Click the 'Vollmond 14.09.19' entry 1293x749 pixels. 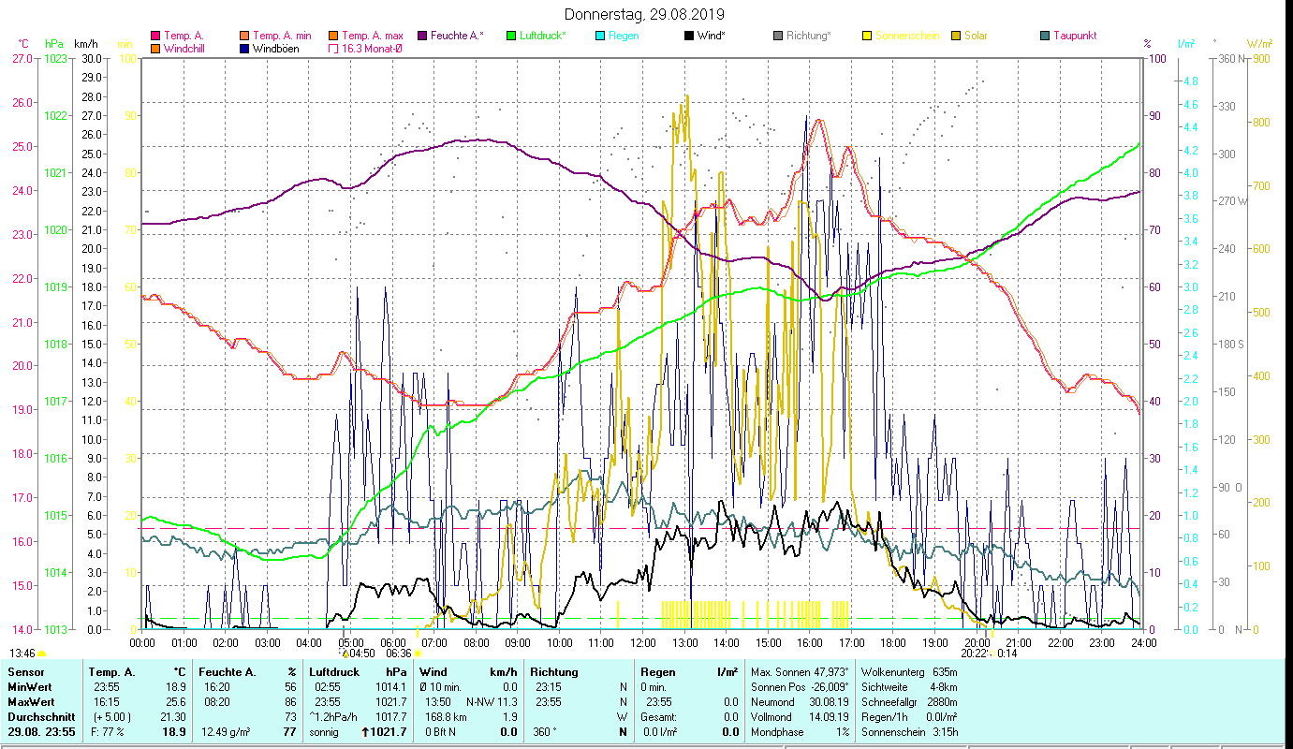click(801, 717)
